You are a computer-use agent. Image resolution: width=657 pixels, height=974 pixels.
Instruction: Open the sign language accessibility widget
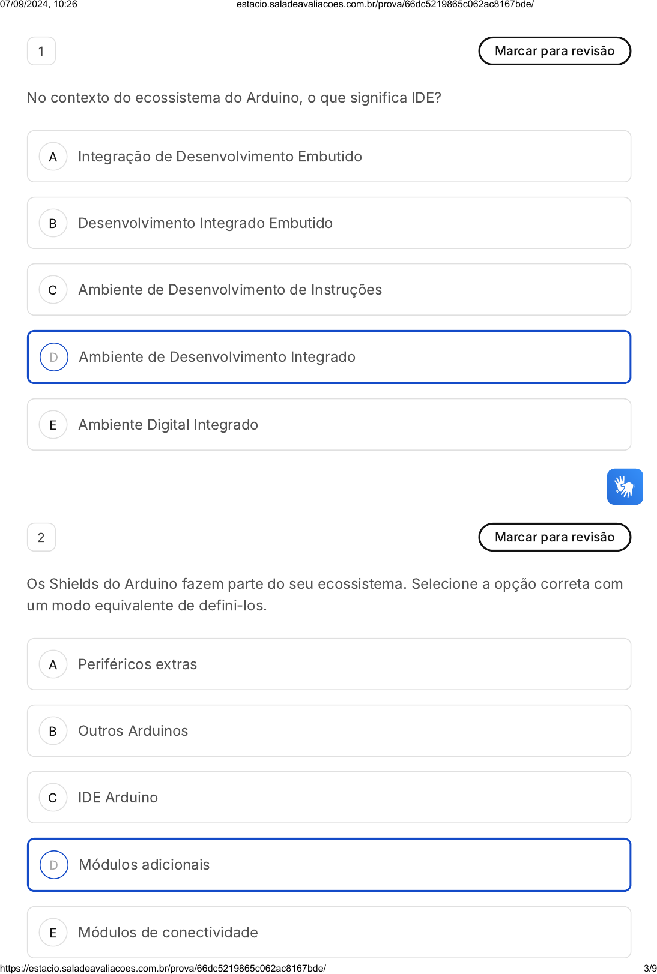[x=625, y=487]
